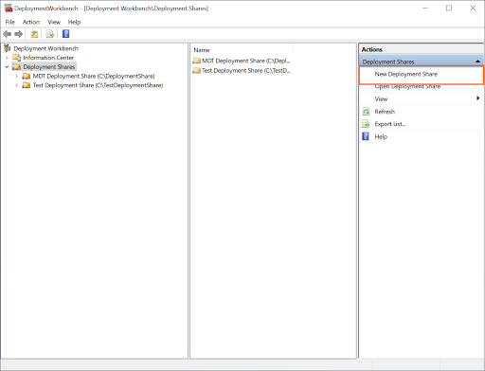Click the Information Center tree icon

point(16,58)
